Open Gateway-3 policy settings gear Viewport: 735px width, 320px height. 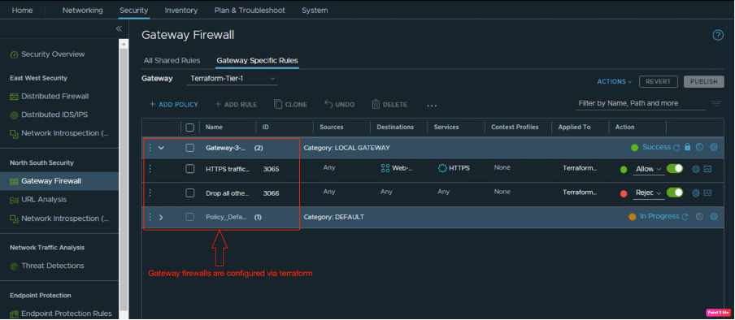click(x=713, y=147)
